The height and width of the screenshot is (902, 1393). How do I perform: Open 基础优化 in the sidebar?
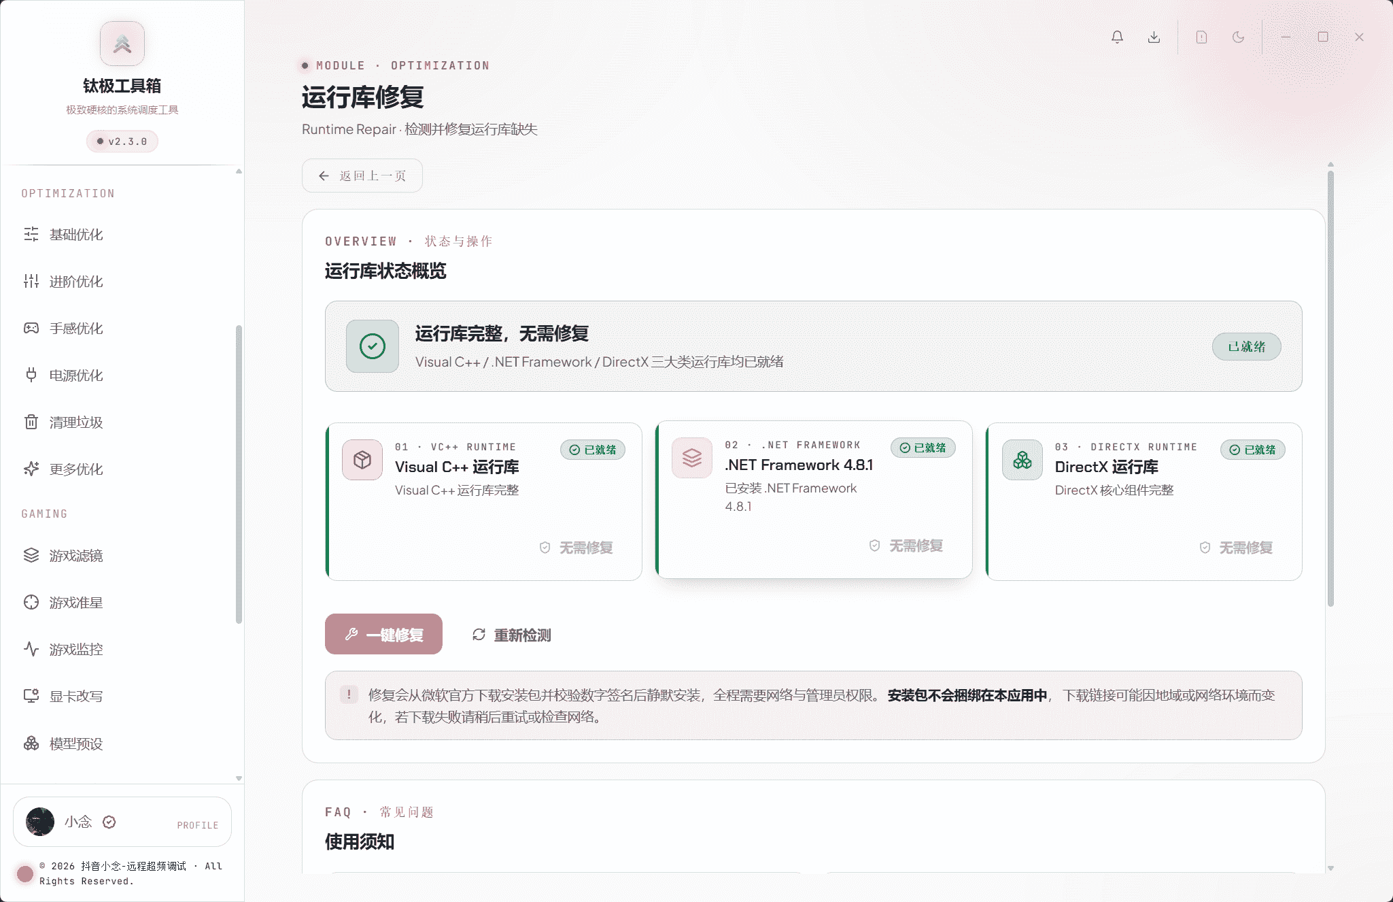coord(122,235)
